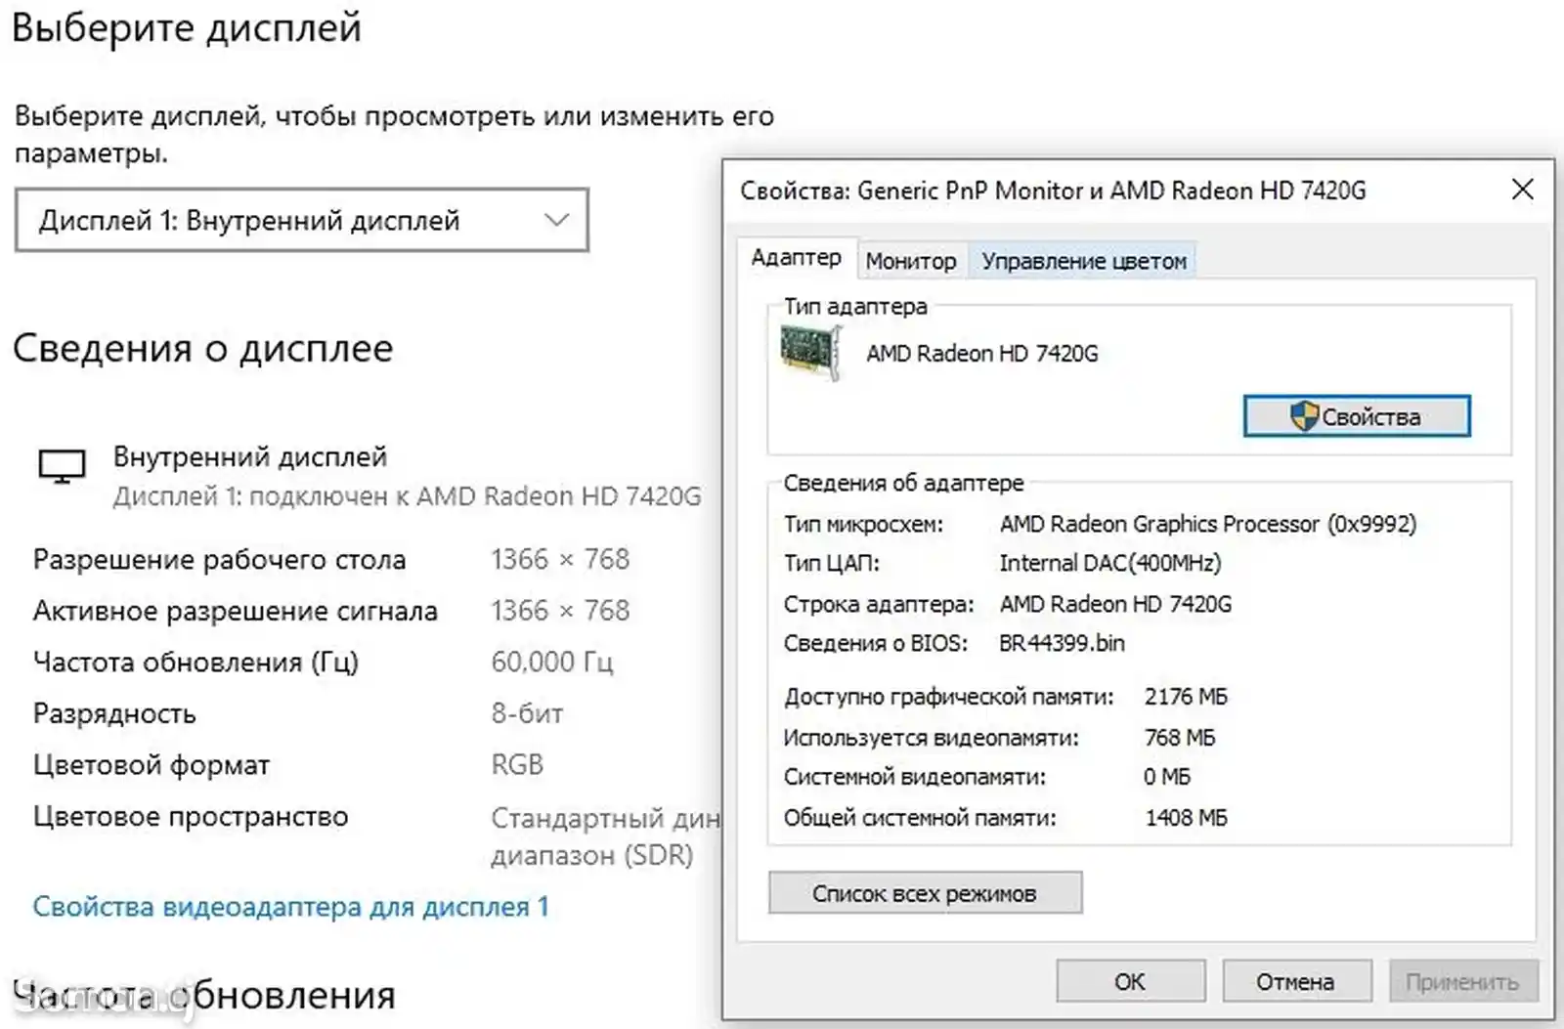Click the '8-бит' bit depth value
The image size is (1564, 1029).
[527, 713]
